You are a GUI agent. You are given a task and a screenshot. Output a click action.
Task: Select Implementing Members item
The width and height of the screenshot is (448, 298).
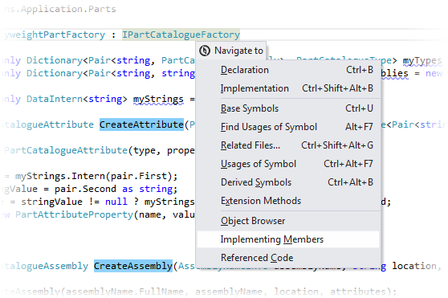(x=288, y=239)
